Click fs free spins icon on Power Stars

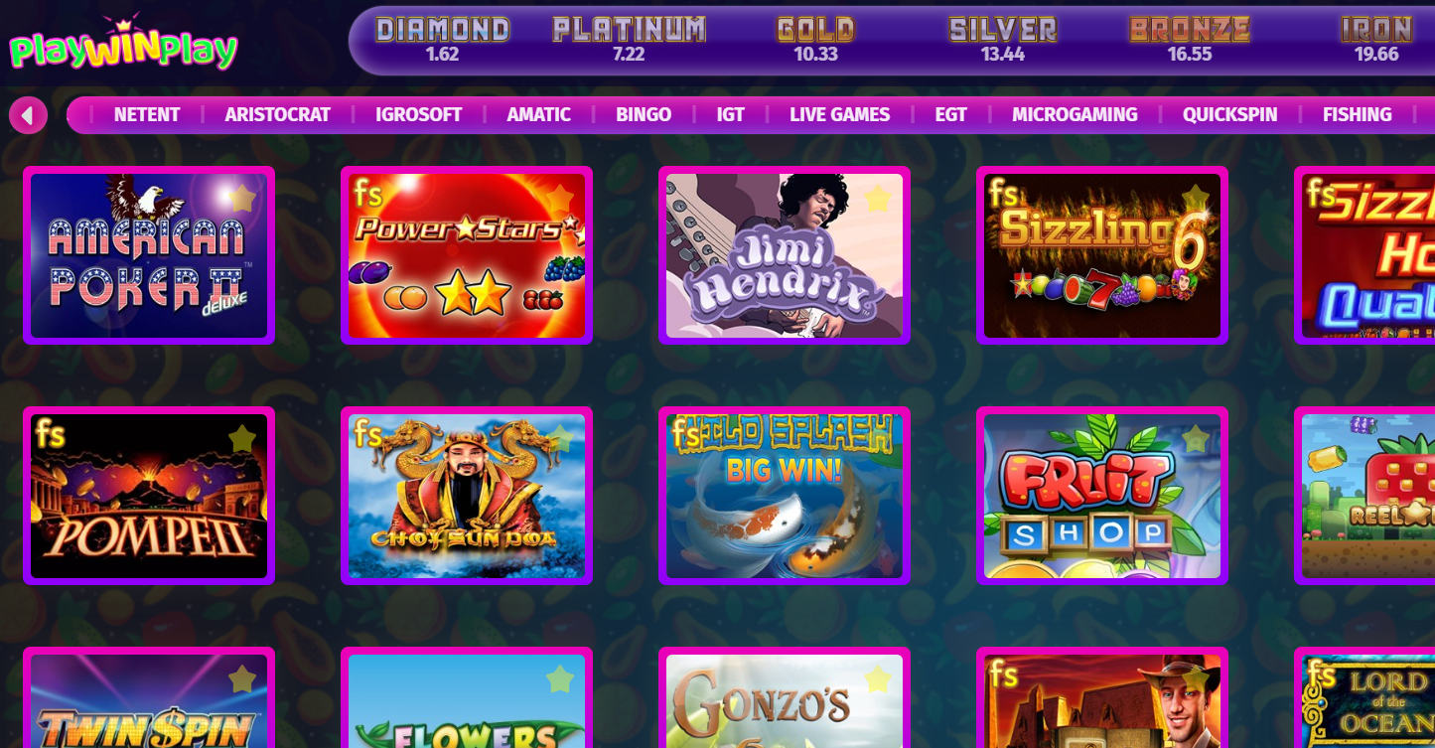click(368, 193)
